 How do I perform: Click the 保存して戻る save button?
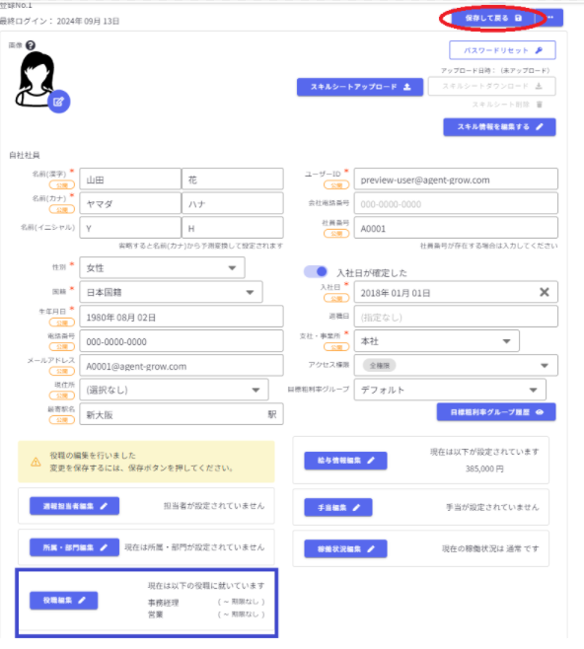492,18
